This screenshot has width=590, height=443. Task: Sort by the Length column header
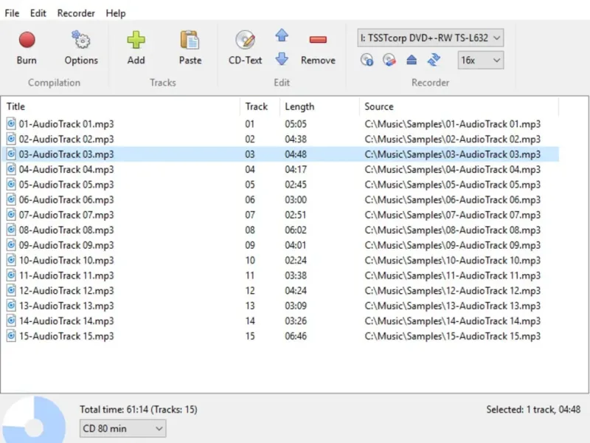(319, 106)
